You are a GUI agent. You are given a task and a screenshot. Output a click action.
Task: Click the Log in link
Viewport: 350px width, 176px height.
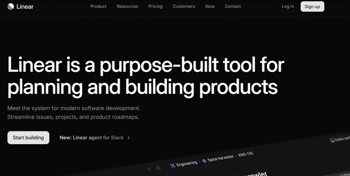287,7
